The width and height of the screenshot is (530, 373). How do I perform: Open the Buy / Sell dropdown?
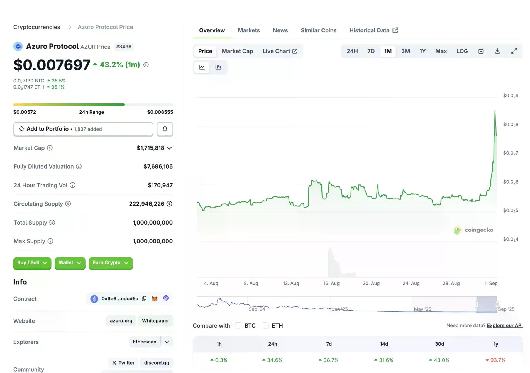tap(32, 263)
